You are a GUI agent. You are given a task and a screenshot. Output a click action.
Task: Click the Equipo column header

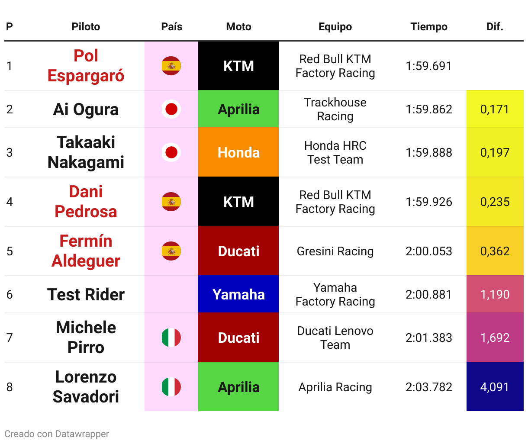point(335,27)
